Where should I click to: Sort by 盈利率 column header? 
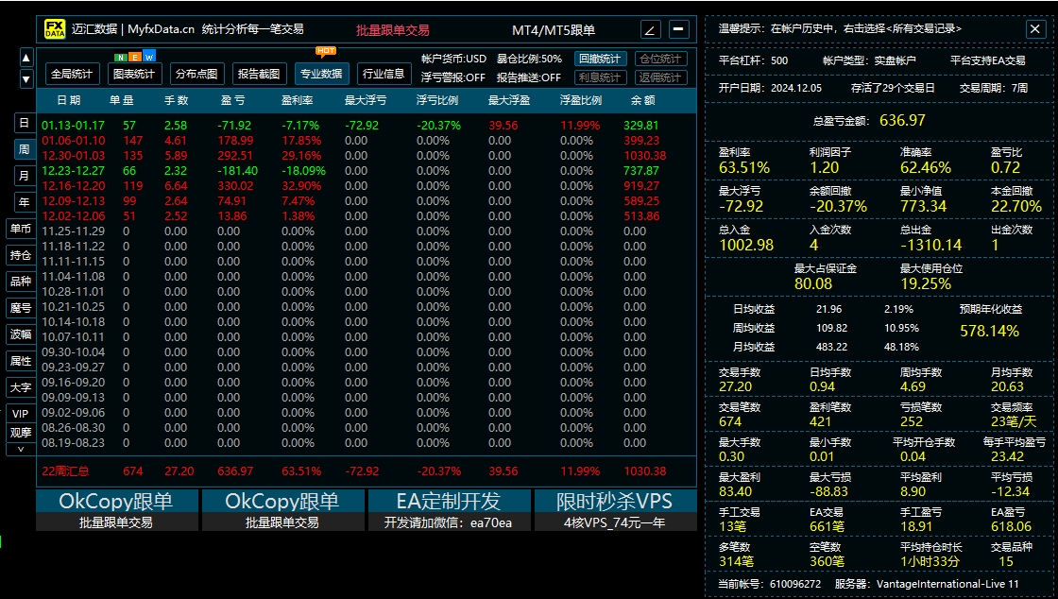click(297, 100)
